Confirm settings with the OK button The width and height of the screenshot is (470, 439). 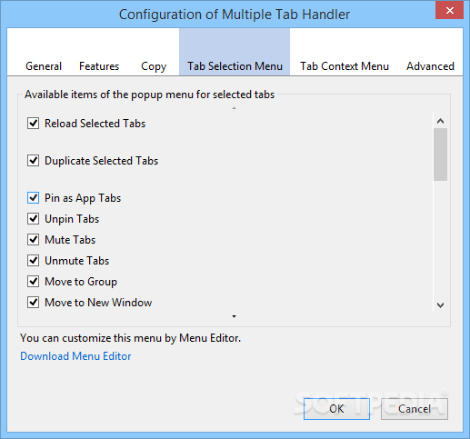336,409
